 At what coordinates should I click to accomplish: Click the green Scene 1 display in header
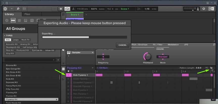(x=125, y=9)
